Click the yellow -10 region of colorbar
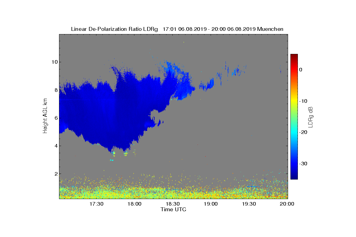This screenshot has height=237, width=356. coord(294,101)
